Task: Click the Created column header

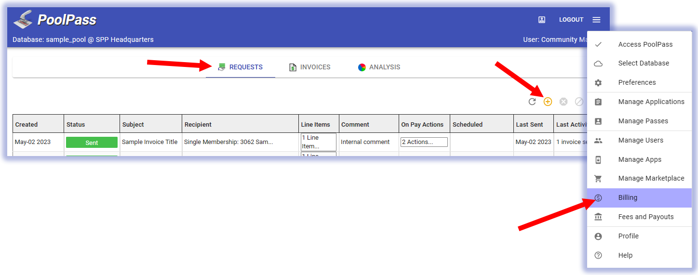Action: (38, 124)
